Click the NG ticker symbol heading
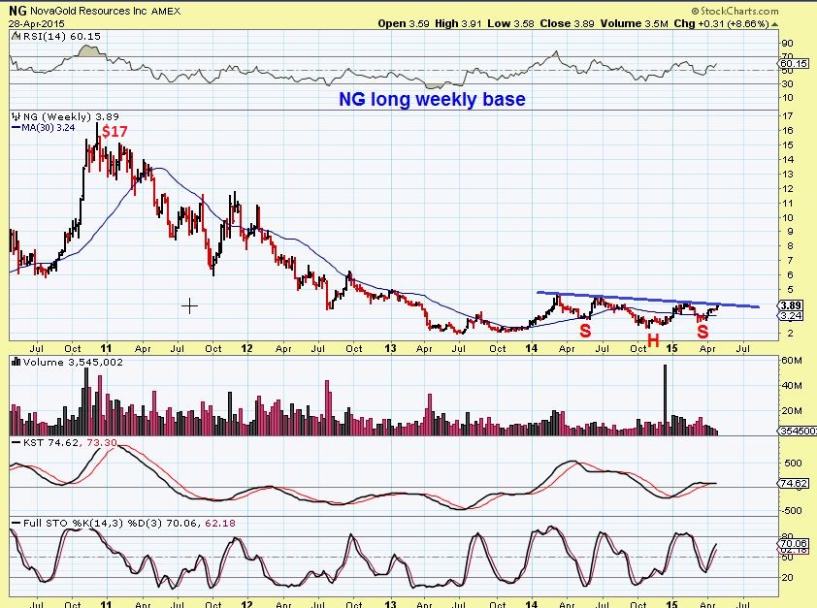817x608 pixels. click(x=17, y=11)
